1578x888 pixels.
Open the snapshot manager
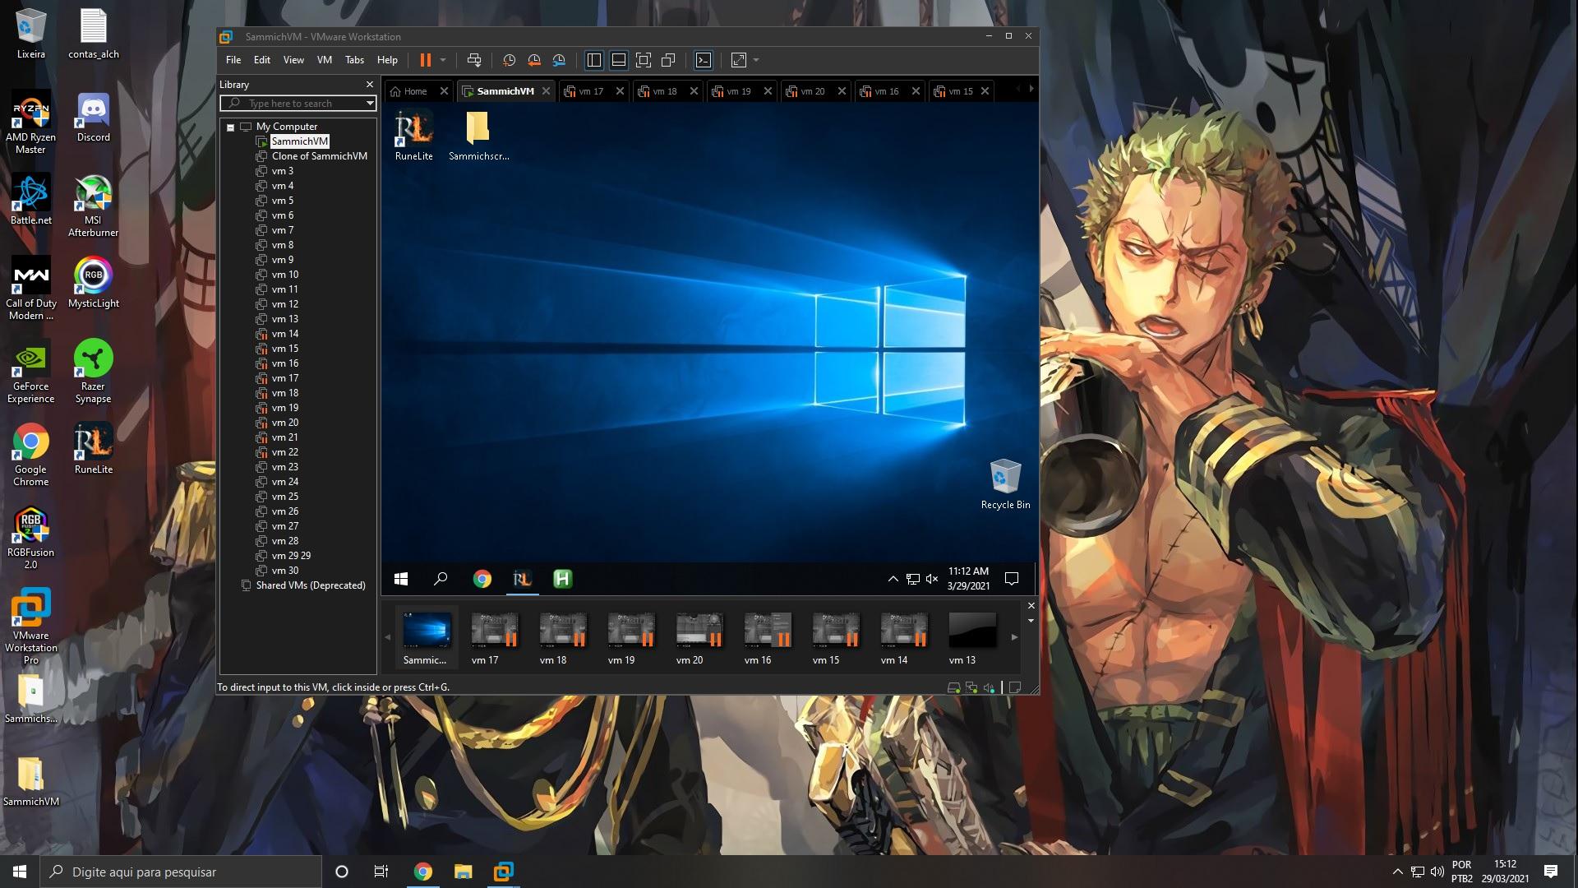(559, 60)
